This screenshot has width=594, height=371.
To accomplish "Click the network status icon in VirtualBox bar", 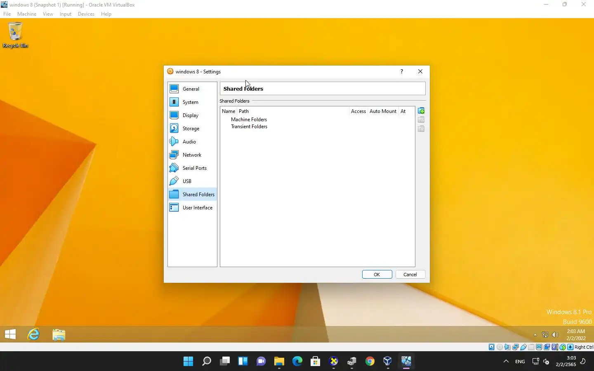I will (516, 347).
